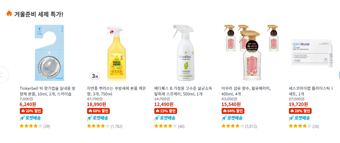Click the 아우라 섬유 향수 title link
The width and height of the screenshot is (340, 143).
coord(246,91)
